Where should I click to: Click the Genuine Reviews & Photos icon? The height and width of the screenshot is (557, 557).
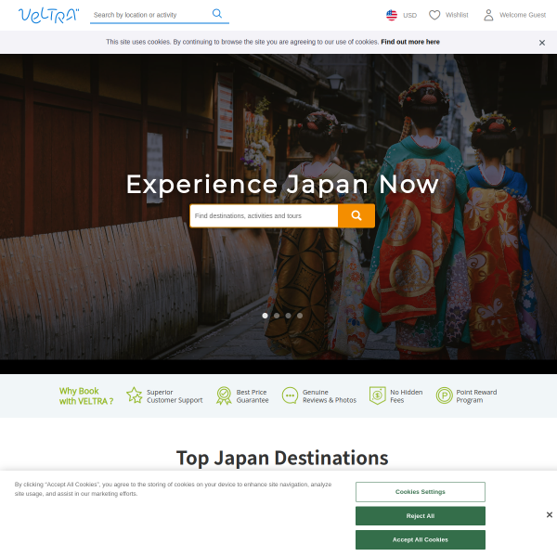click(x=290, y=395)
